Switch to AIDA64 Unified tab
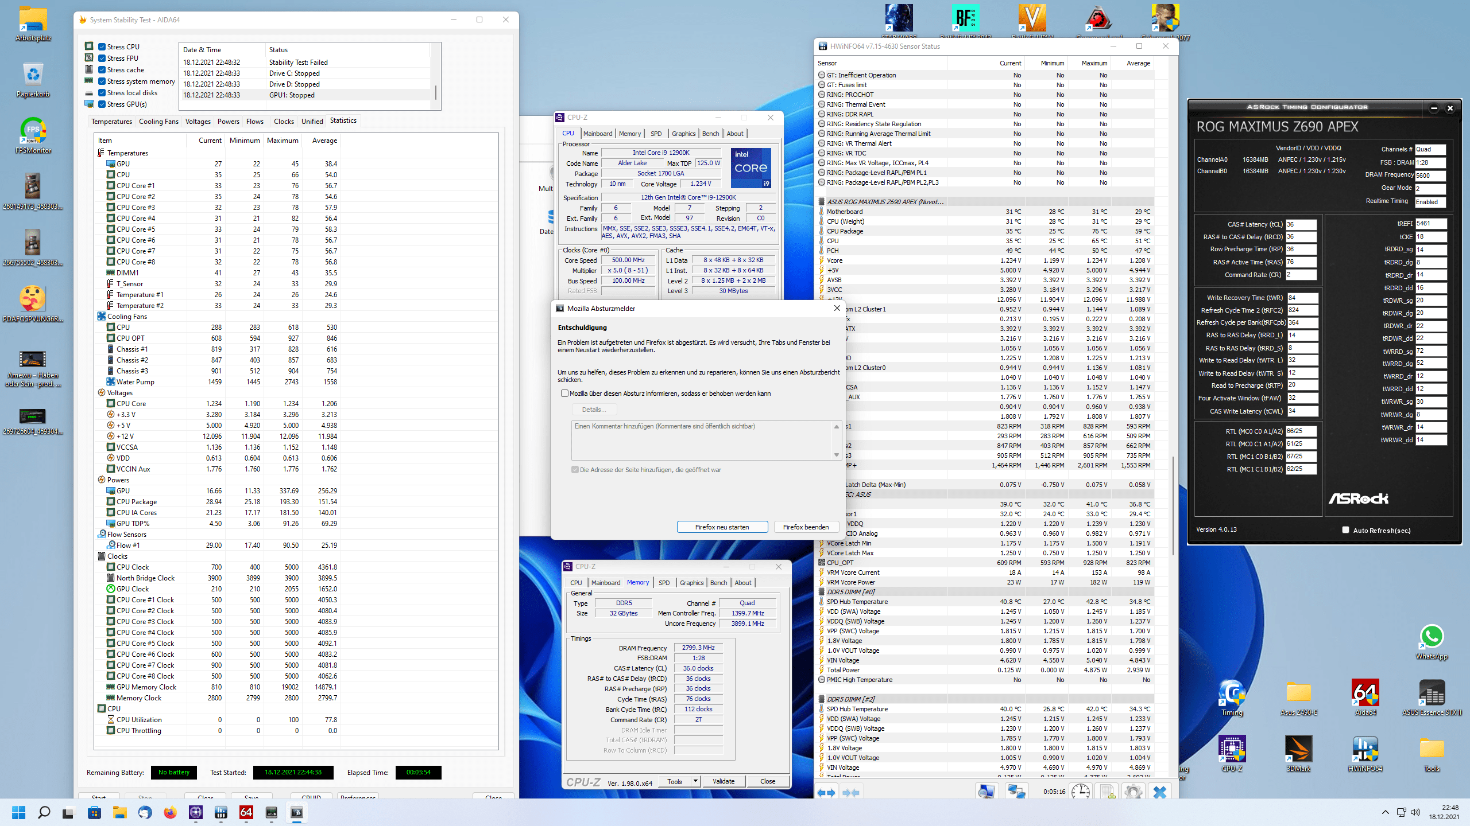 pyautogui.click(x=312, y=122)
